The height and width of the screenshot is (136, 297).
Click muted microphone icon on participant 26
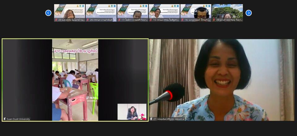click(88, 20)
